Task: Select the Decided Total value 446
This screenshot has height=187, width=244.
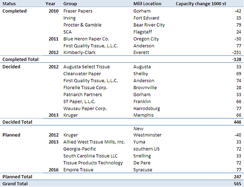Action: tap(237, 122)
